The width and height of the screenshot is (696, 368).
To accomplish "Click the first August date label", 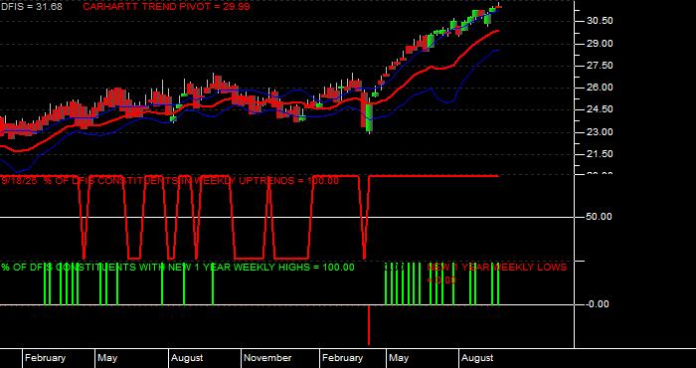I will click(x=187, y=358).
